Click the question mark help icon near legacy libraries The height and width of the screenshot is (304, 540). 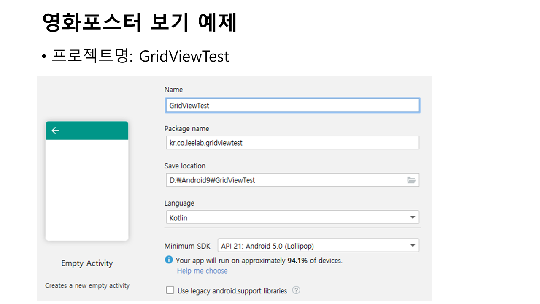point(296,290)
